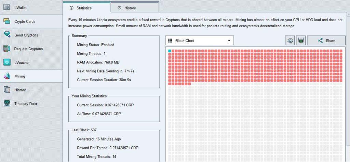Open chart settings gear icon
Viewport: 350px width, 162px height.
pos(290,41)
